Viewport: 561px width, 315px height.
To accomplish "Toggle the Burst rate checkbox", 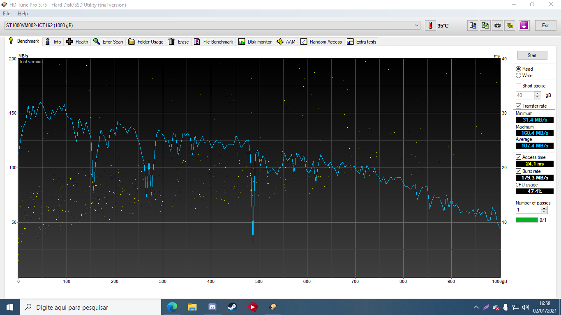I will [519, 171].
